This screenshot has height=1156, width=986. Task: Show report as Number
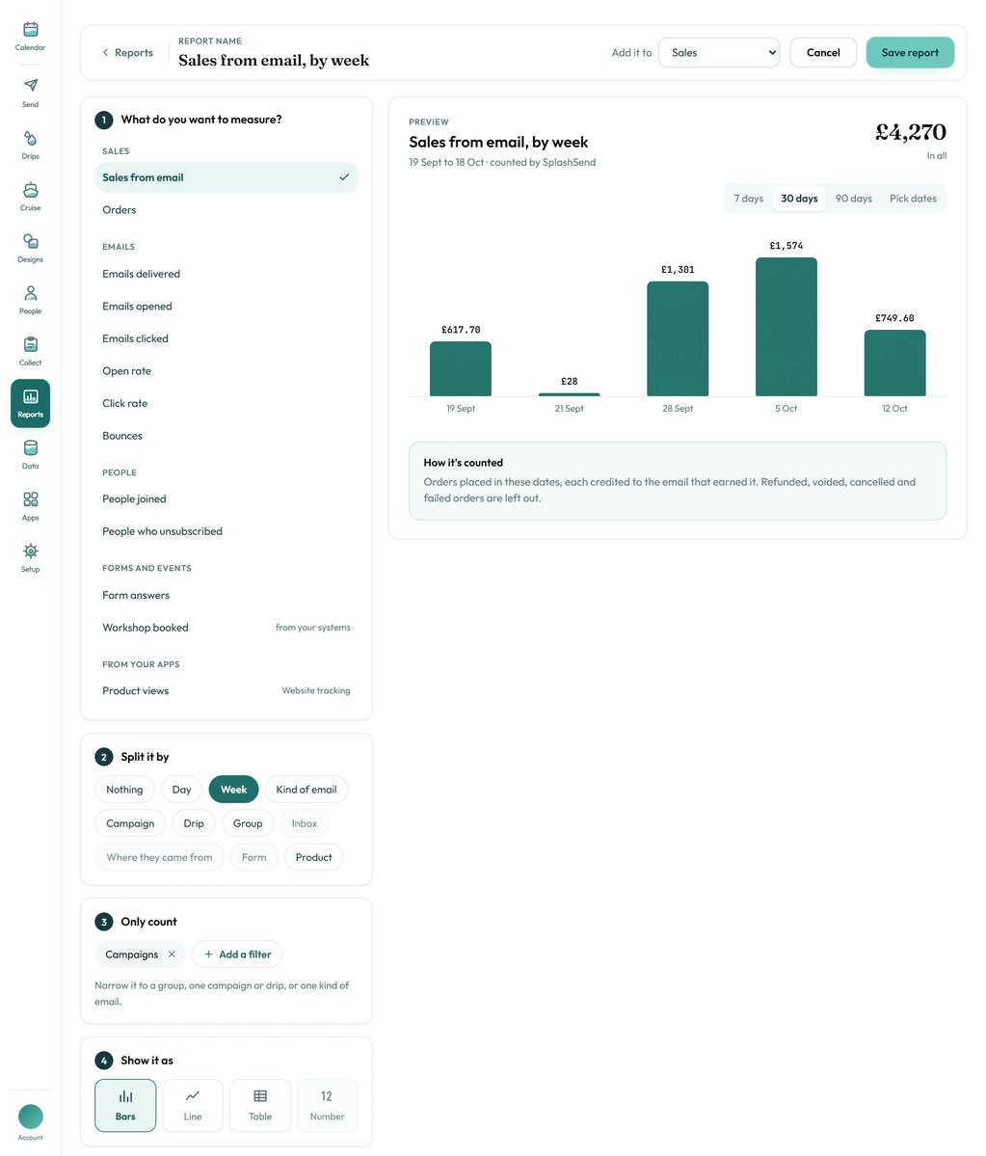click(327, 1105)
